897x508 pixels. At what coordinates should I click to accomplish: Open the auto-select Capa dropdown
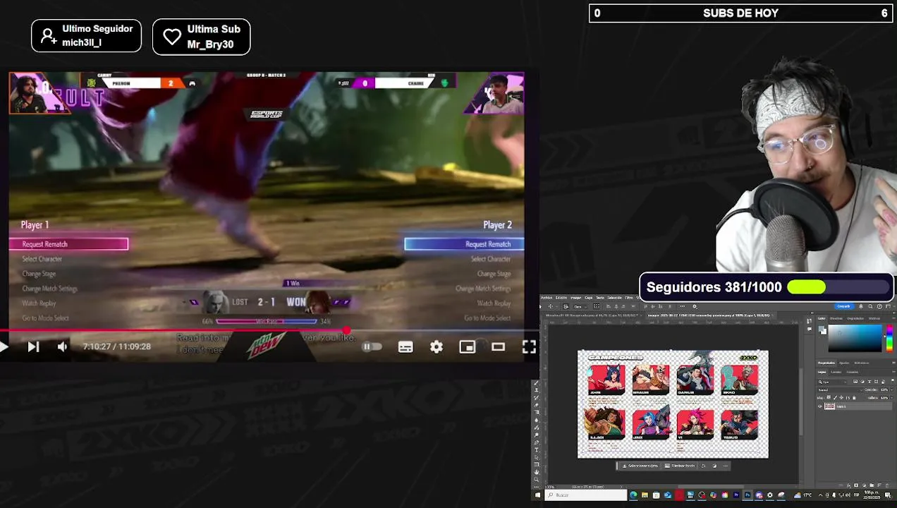[x=581, y=306]
